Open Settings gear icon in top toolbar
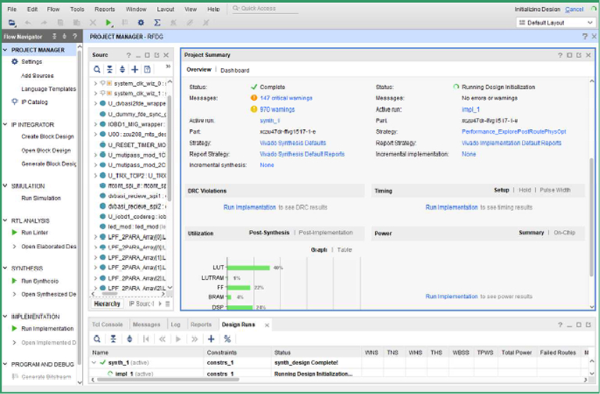Screen dimensions: 600x394 (x=141, y=23)
